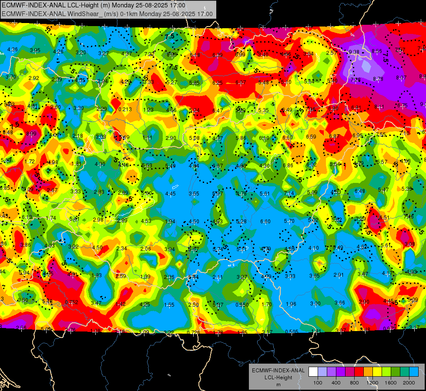Click the legend unit label m

[278, 384]
